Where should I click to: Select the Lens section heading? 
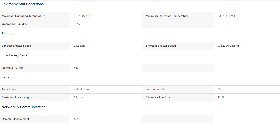point(5,77)
